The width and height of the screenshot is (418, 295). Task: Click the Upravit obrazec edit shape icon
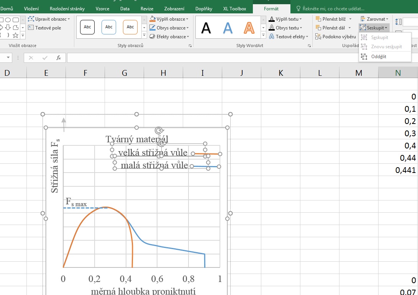click(31, 19)
